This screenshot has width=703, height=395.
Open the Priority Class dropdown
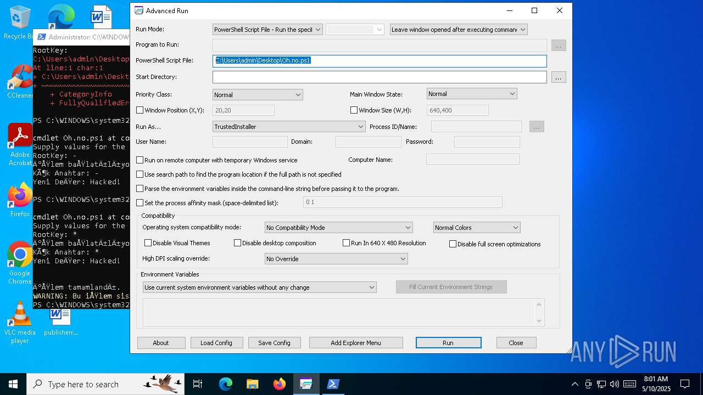(x=258, y=95)
